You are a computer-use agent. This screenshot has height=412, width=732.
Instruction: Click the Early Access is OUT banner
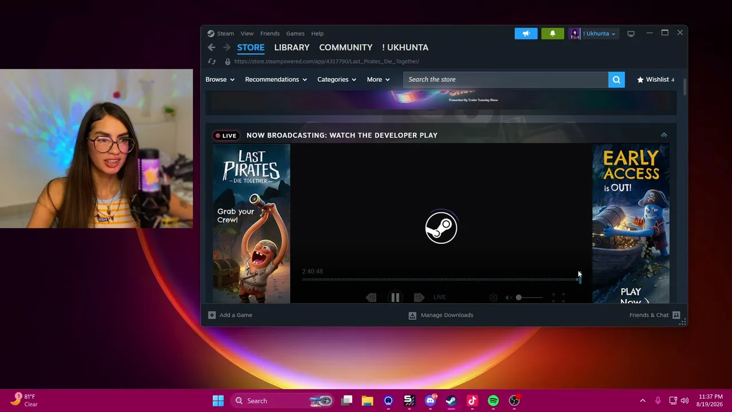pyautogui.click(x=631, y=223)
